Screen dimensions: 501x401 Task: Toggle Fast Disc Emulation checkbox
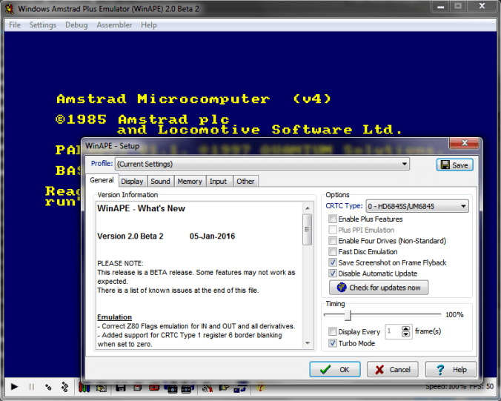coord(333,252)
